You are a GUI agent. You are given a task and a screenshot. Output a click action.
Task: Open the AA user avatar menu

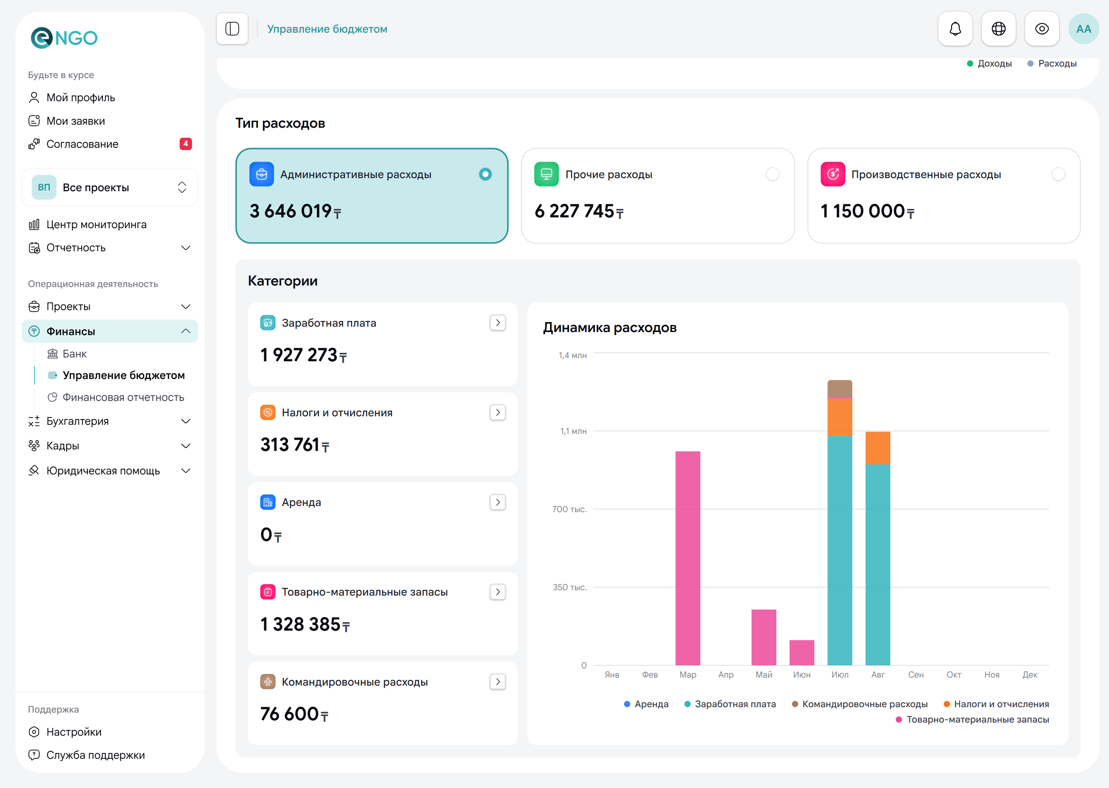pos(1083,28)
